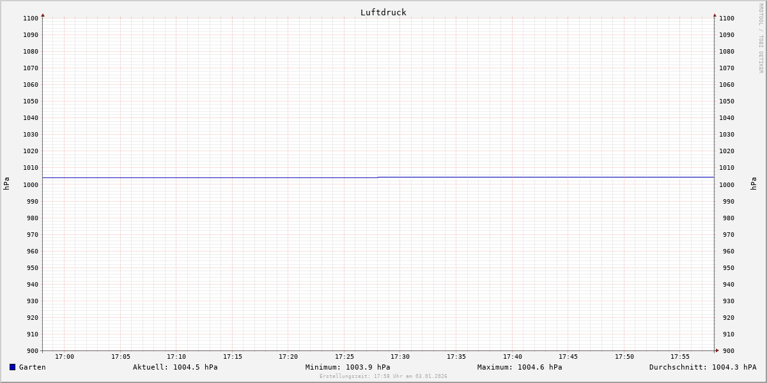Click the Aktuell 1004.5 hPa reading
Image resolution: width=767 pixels, height=383 pixels.
[x=175, y=367]
